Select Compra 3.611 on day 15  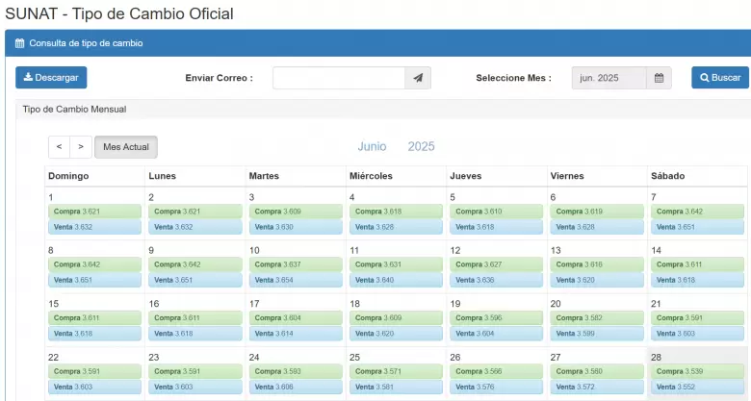click(x=94, y=317)
